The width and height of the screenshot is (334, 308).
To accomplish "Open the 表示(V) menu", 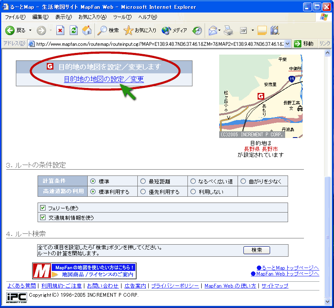I will (x=63, y=17).
